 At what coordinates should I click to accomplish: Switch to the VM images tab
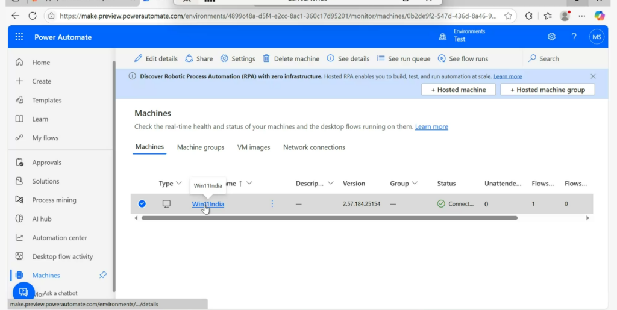(254, 147)
